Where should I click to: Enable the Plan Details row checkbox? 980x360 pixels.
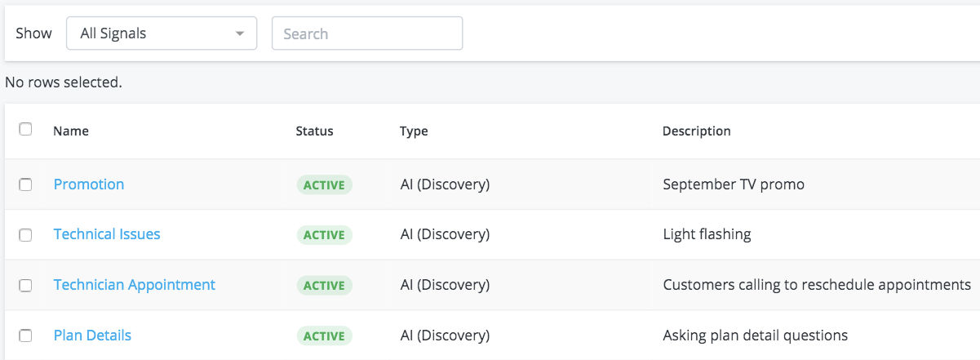(25, 336)
